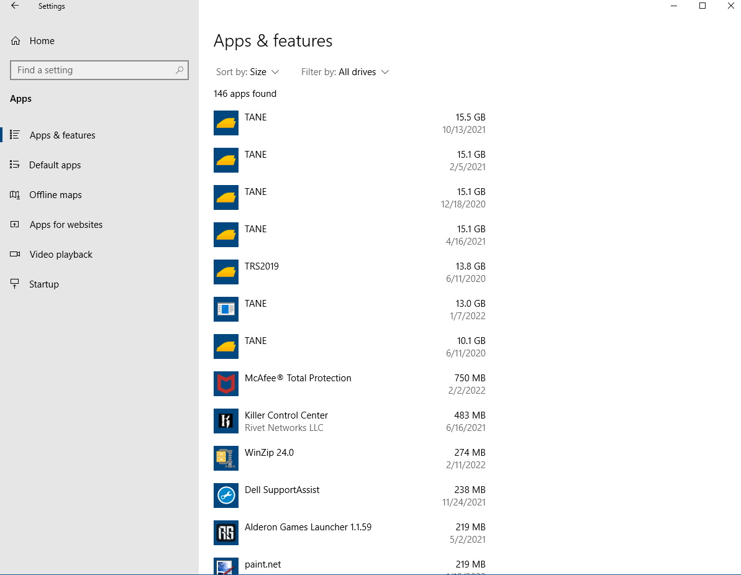The width and height of the screenshot is (741, 575).
Task: Select paint.net entry text
Action: click(x=263, y=564)
